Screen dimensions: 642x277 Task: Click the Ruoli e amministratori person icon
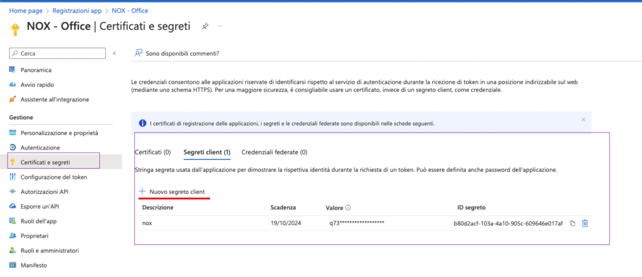pyautogui.click(x=13, y=251)
